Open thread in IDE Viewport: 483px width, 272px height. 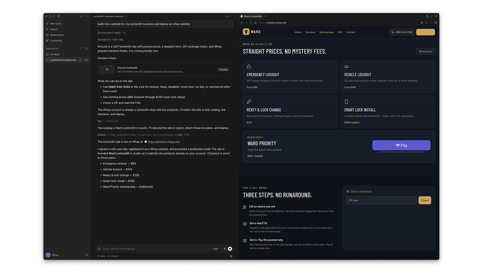[228, 16]
